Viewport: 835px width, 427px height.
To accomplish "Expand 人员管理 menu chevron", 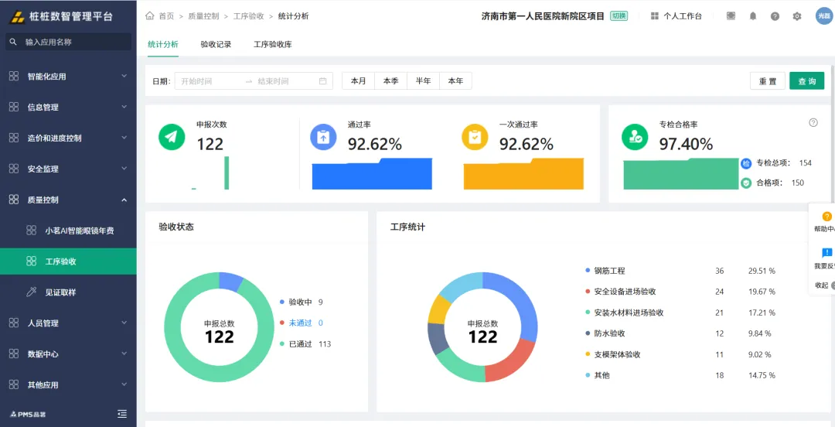I will coord(124,323).
